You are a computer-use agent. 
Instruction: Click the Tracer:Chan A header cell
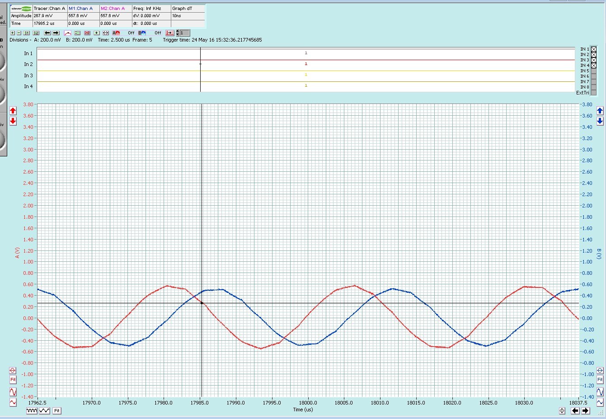pyautogui.click(x=50, y=9)
